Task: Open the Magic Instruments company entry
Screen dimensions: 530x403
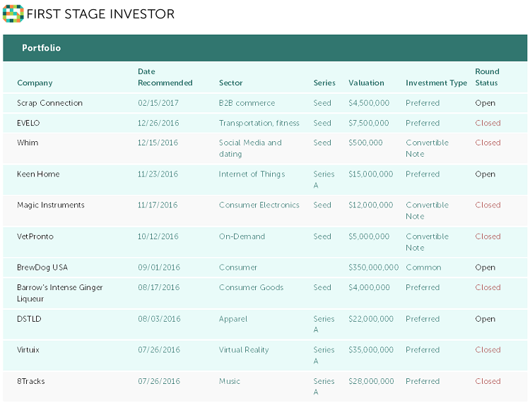Action: pos(51,205)
